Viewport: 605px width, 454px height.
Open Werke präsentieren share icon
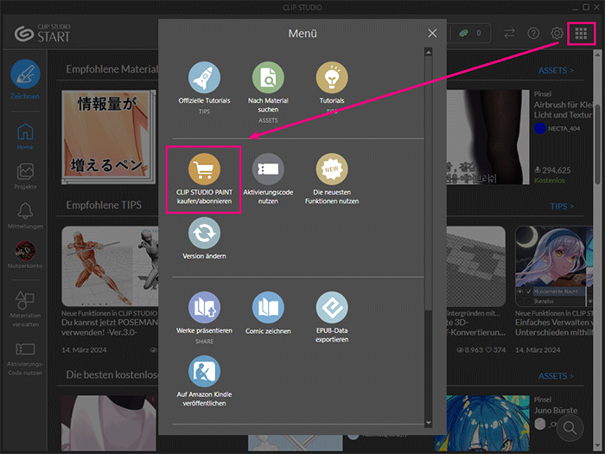tap(204, 308)
